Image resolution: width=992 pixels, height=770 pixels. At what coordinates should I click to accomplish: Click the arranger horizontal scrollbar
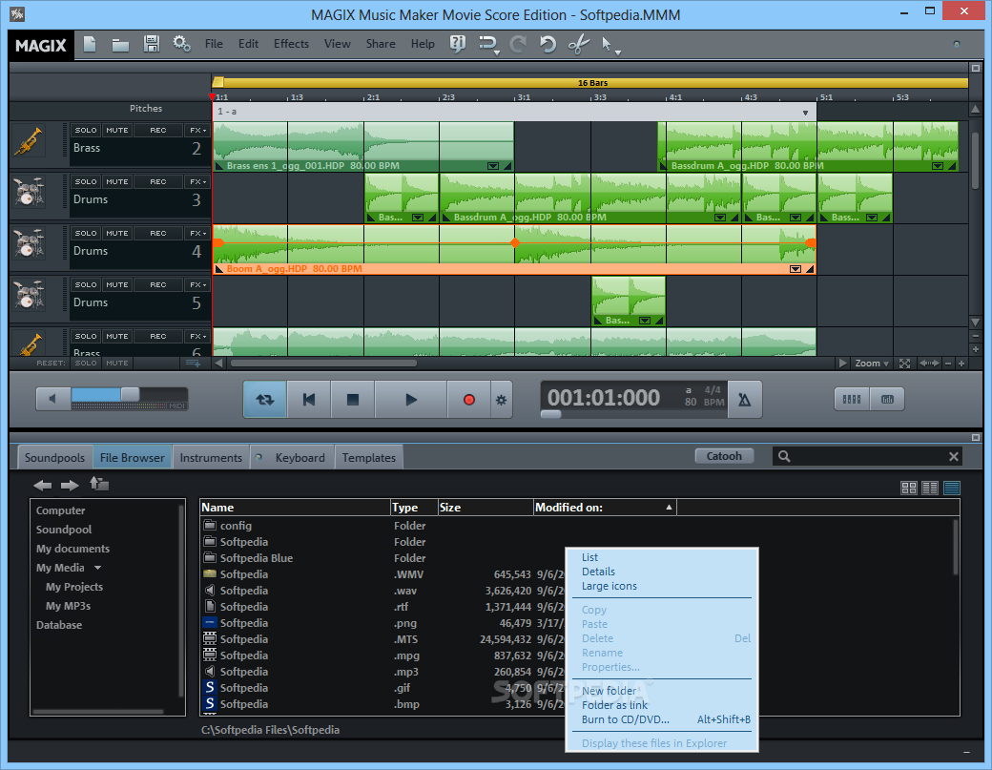coord(323,364)
